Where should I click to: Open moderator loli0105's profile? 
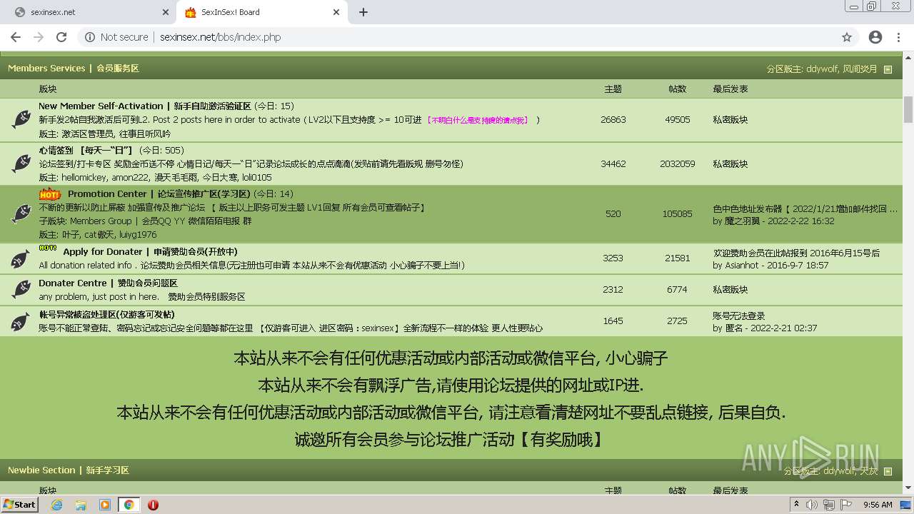click(x=256, y=177)
